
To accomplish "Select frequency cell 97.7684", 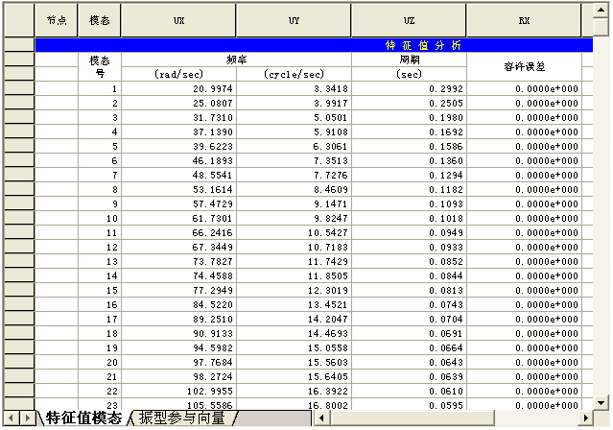I will [x=178, y=362].
